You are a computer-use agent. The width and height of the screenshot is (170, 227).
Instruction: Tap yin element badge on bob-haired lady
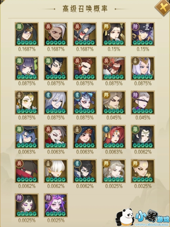(x=19, y=198)
